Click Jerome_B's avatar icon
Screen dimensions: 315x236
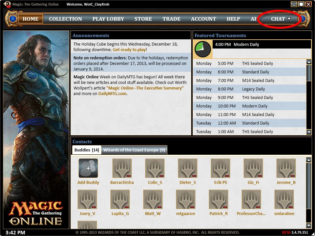pos(286,168)
